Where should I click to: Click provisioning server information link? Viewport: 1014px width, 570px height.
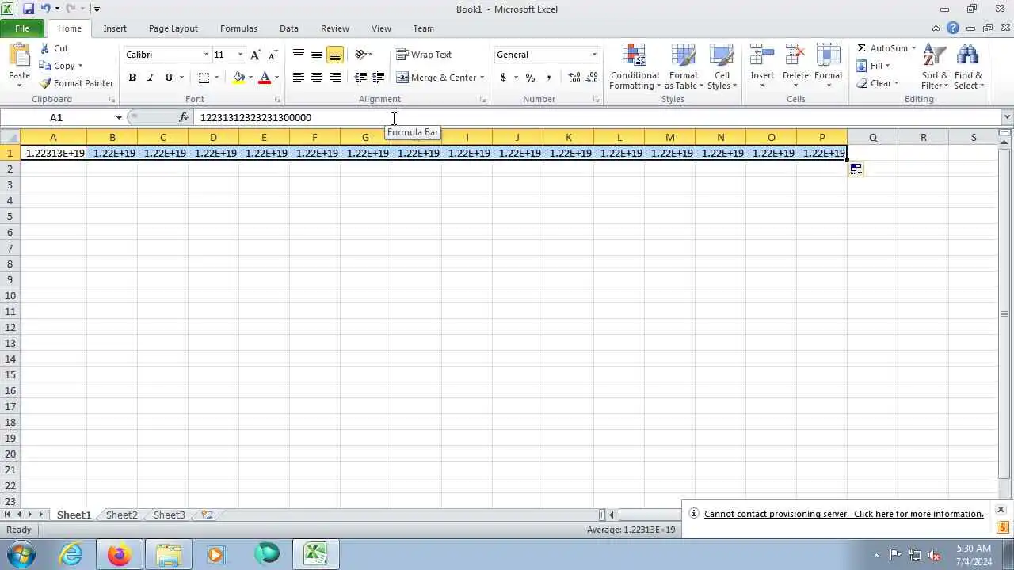pos(844,514)
